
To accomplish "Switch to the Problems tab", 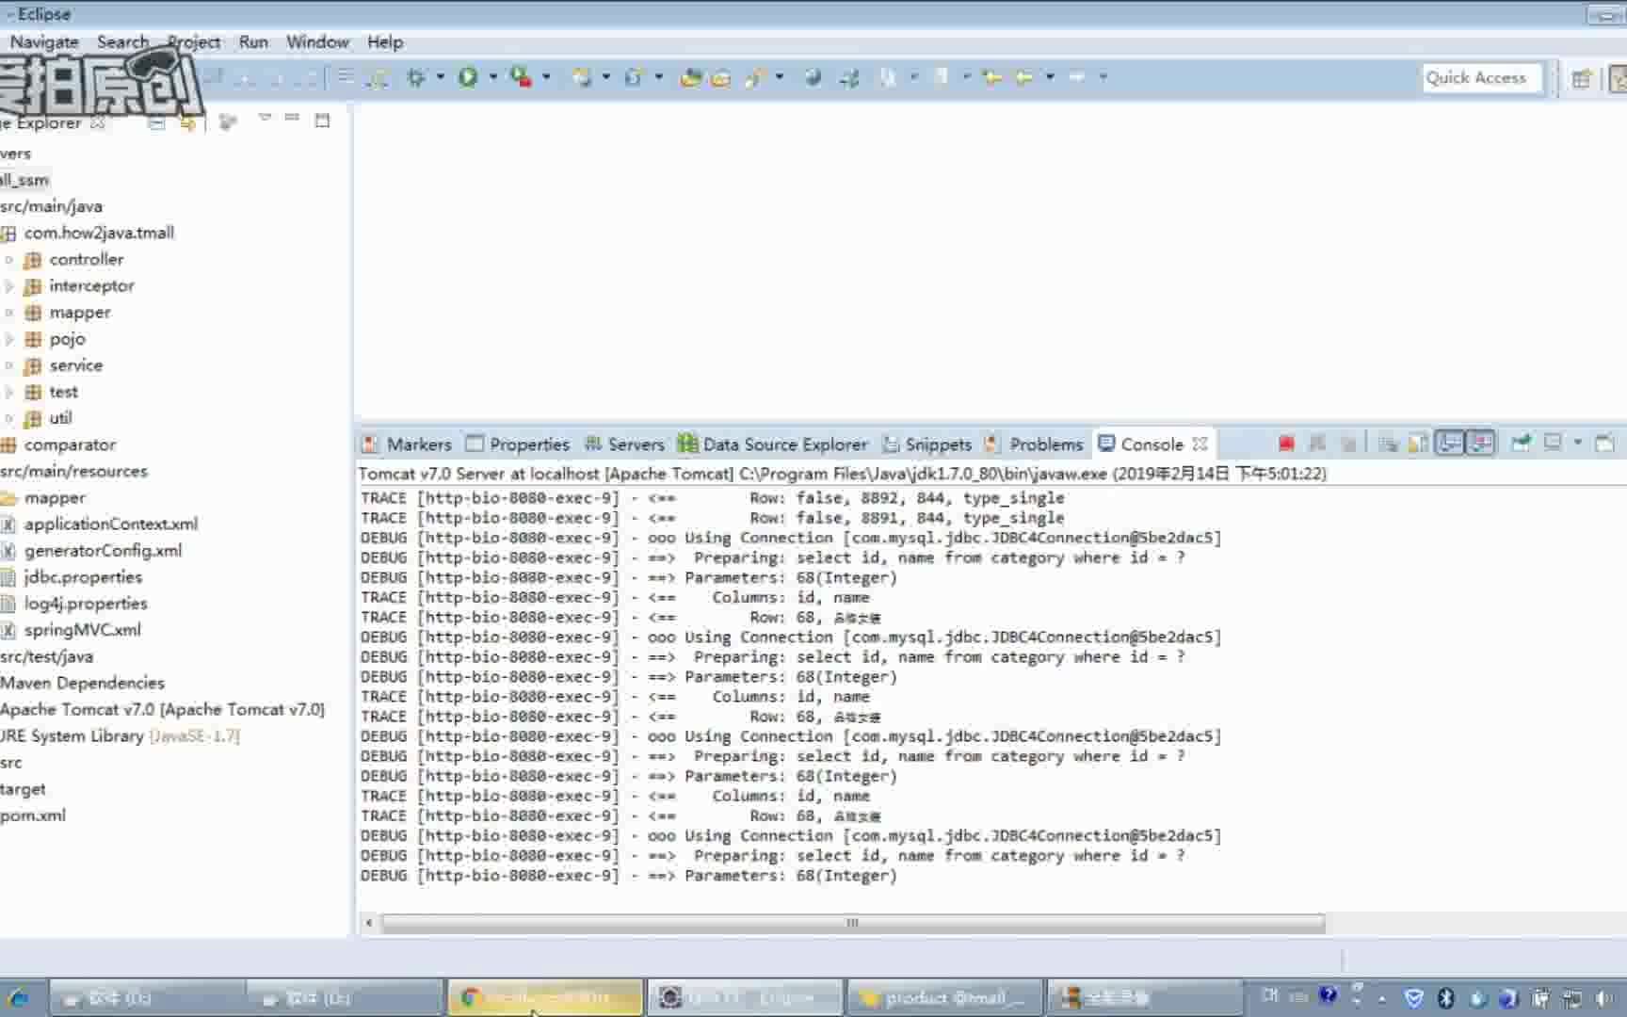I will tap(1034, 444).
